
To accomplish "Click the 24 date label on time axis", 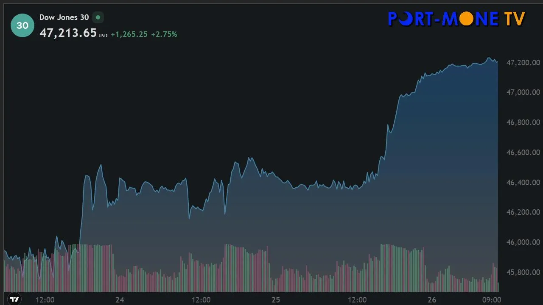I will [120, 300].
